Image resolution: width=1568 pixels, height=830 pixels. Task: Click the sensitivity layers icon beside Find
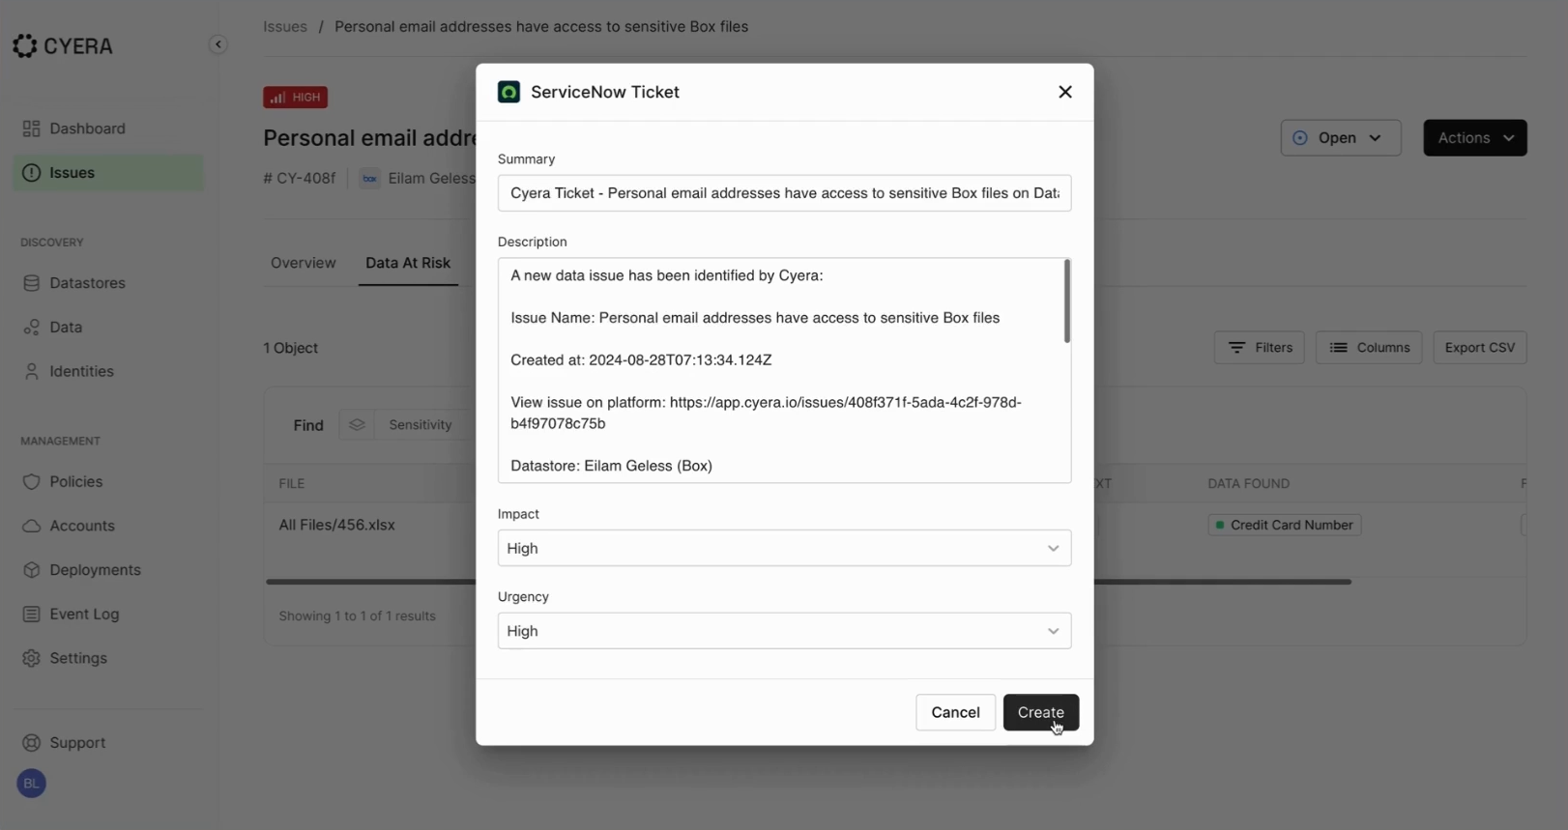pyautogui.click(x=357, y=425)
